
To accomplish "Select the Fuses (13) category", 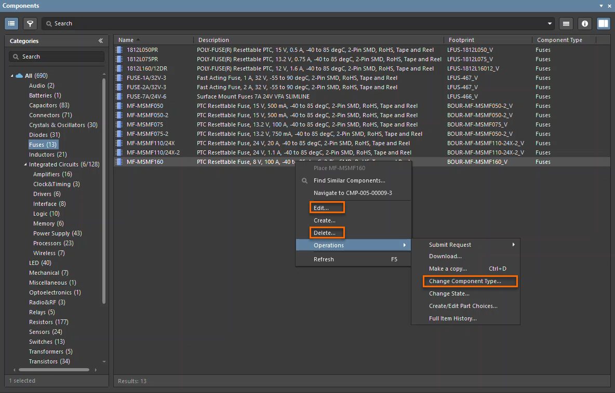I will point(43,145).
